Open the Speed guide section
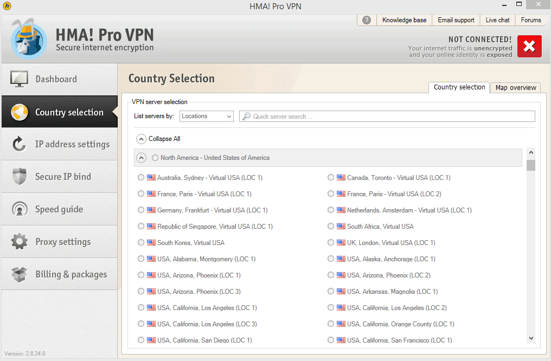The height and width of the screenshot is (361, 551). pos(60,209)
